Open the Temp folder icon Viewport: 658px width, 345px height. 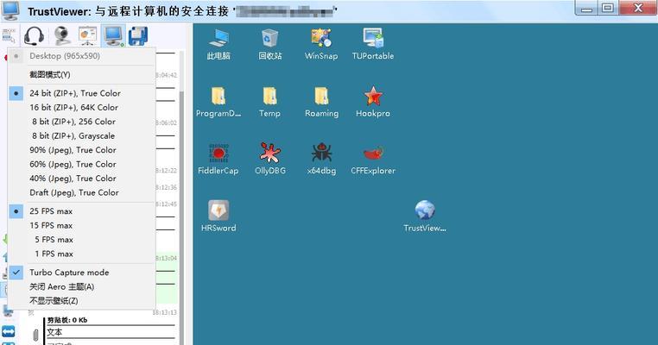click(x=269, y=102)
